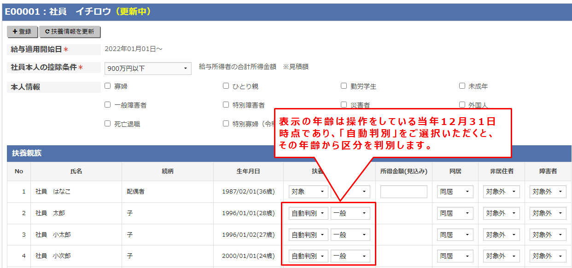Check the 寡婦 checkbox
The height and width of the screenshot is (268, 572).
click(x=107, y=86)
